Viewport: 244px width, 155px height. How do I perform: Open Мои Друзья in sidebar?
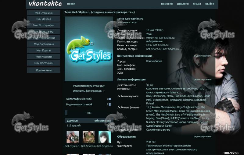tap(44, 19)
